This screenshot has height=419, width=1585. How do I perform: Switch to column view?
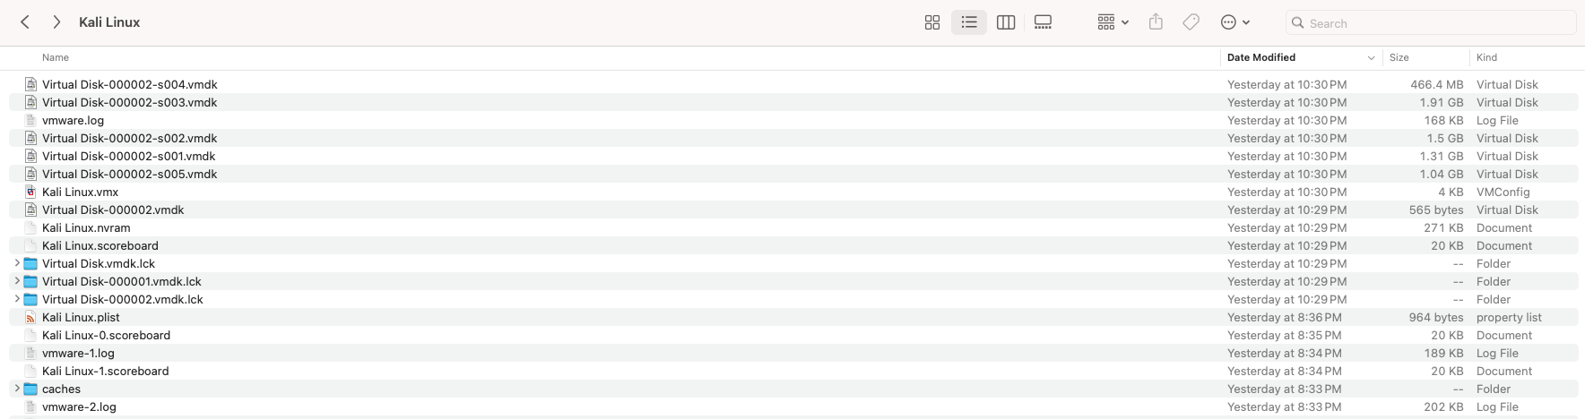[1006, 22]
